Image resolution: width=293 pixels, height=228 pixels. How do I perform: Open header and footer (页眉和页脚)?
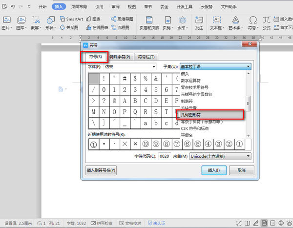tap(149, 23)
